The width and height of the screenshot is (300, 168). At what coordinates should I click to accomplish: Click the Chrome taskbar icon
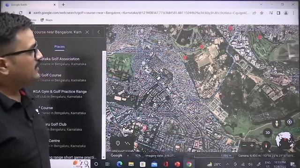pyautogui.click(x=189, y=164)
